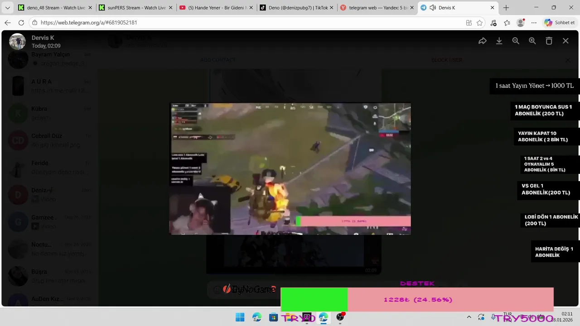The width and height of the screenshot is (580, 326).
Task: Show hidden system tray icons
Action: tap(469, 317)
